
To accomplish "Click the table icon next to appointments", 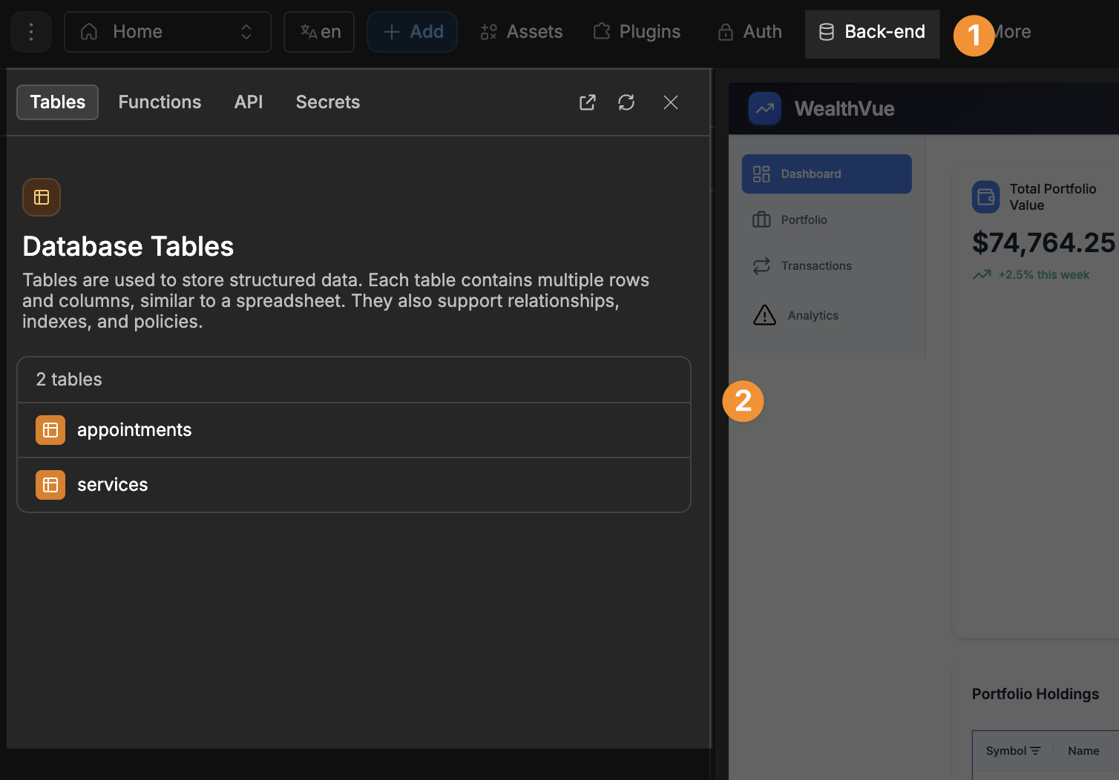I will coord(50,429).
